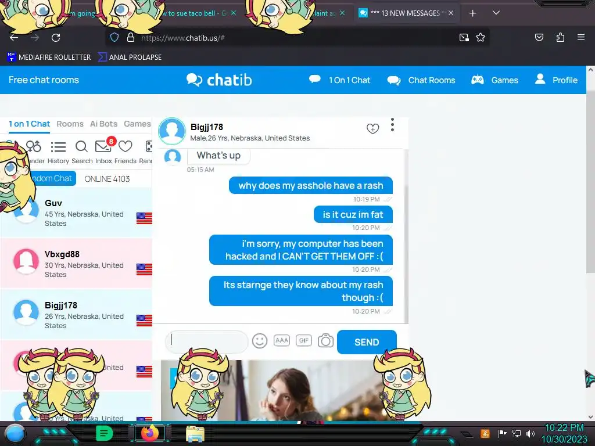This screenshot has width=595, height=446.
Task: Open the green notes app in taskbar
Action: click(104, 433)
